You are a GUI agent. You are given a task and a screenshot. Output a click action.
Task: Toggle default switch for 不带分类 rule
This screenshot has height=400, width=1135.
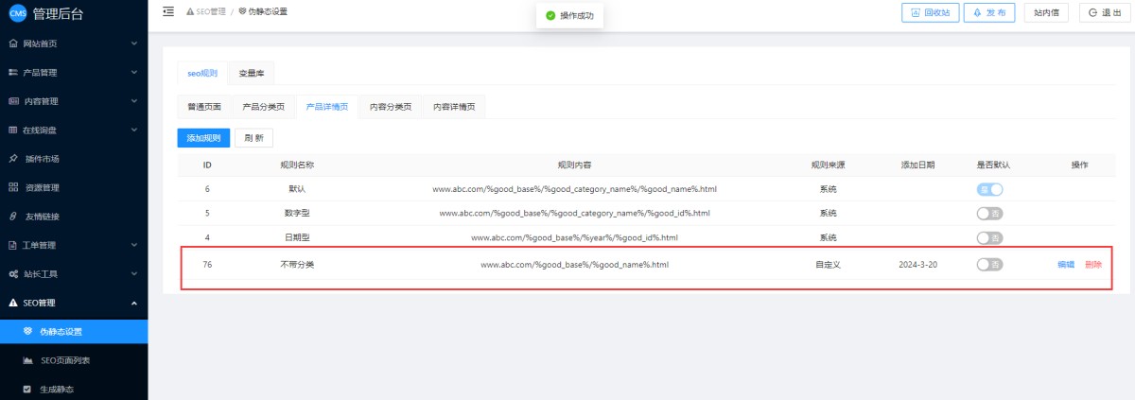pos(990,265)
